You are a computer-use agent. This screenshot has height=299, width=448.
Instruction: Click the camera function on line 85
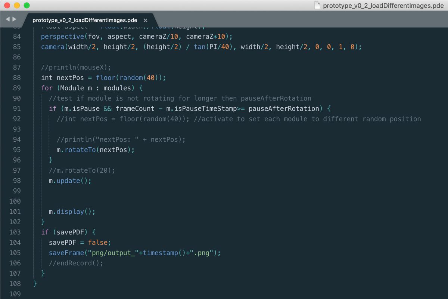tap(53, 47)
